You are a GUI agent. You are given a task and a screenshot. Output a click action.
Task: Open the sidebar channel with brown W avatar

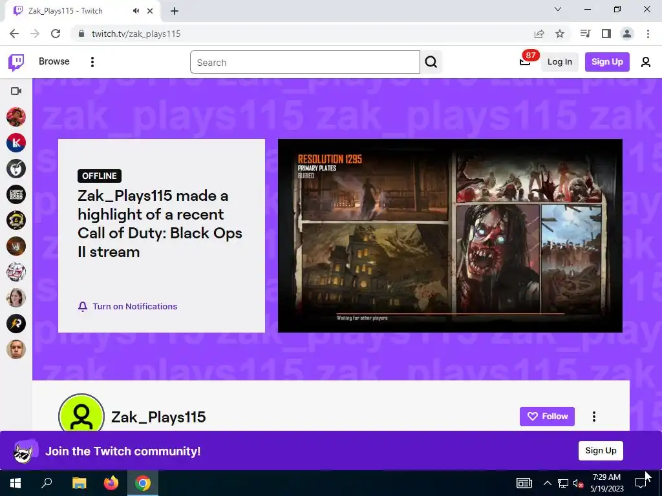(16, 246)
